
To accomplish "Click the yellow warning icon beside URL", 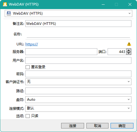I will [129, 44].
